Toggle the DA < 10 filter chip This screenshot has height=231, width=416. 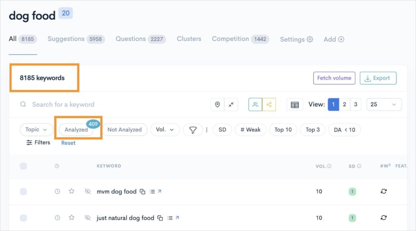(x=344, y=130)
